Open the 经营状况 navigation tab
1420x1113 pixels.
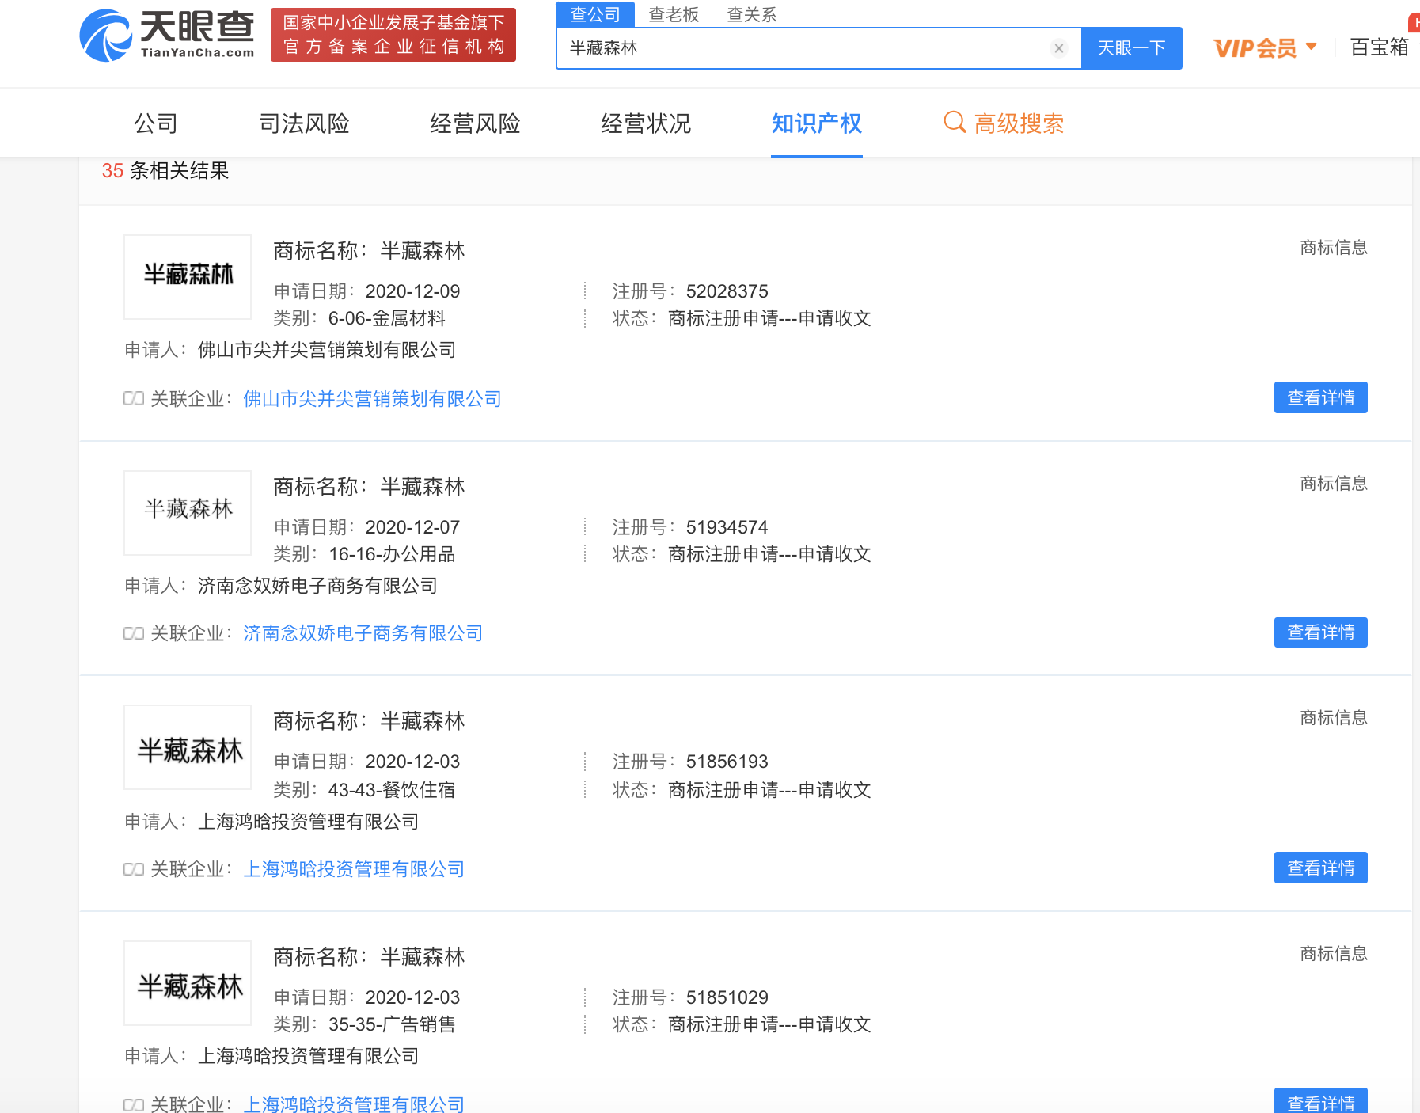tap(646, 123)
